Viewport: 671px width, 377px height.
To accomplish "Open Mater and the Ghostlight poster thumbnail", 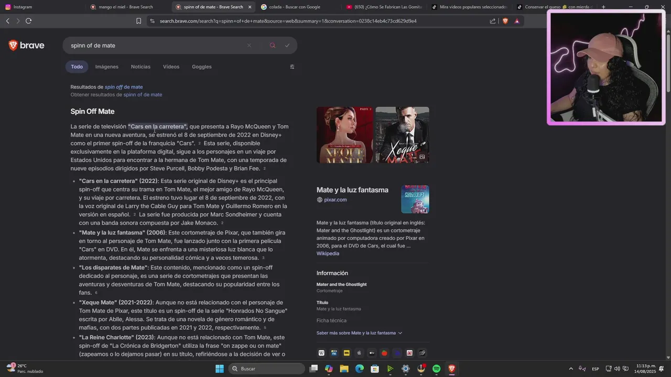I will (415, 199).
